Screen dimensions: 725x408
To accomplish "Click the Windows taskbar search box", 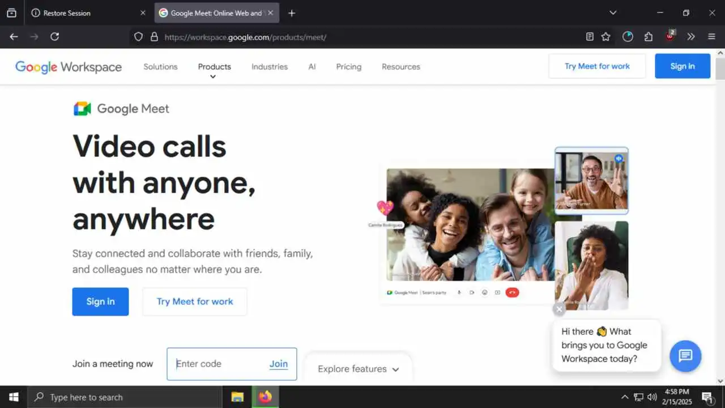I will point(125,397).
